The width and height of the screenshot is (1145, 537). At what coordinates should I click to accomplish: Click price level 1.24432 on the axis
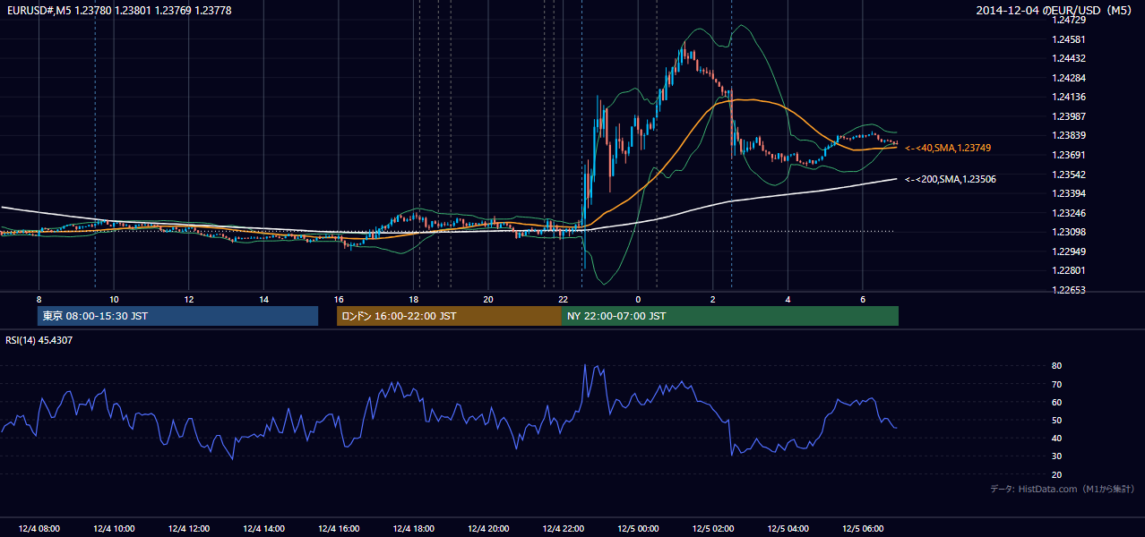pyautogui.click(x=1070, y=58)
